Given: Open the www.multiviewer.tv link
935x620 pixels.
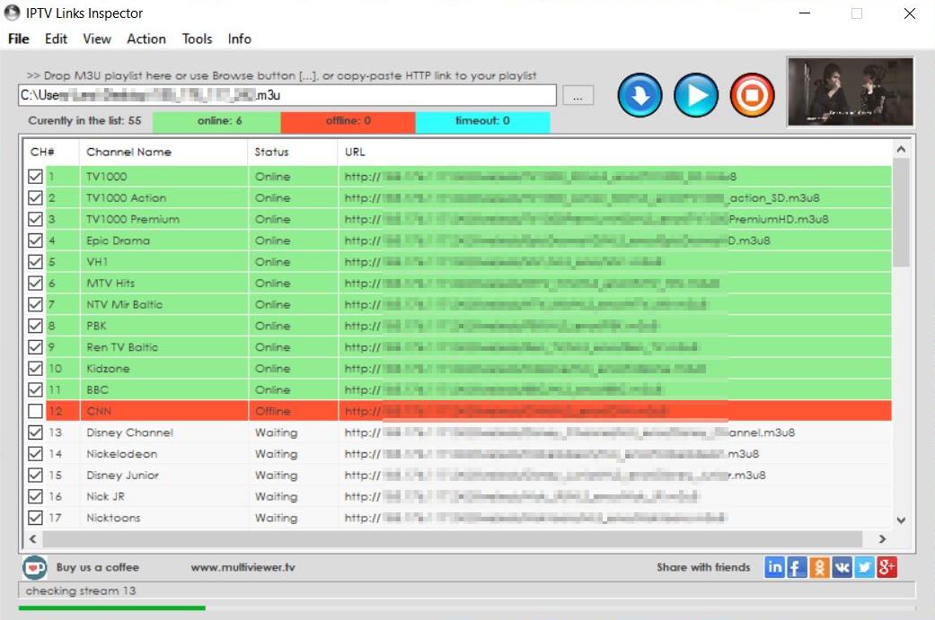Looking at the screenshot, I should coord(243,567).
